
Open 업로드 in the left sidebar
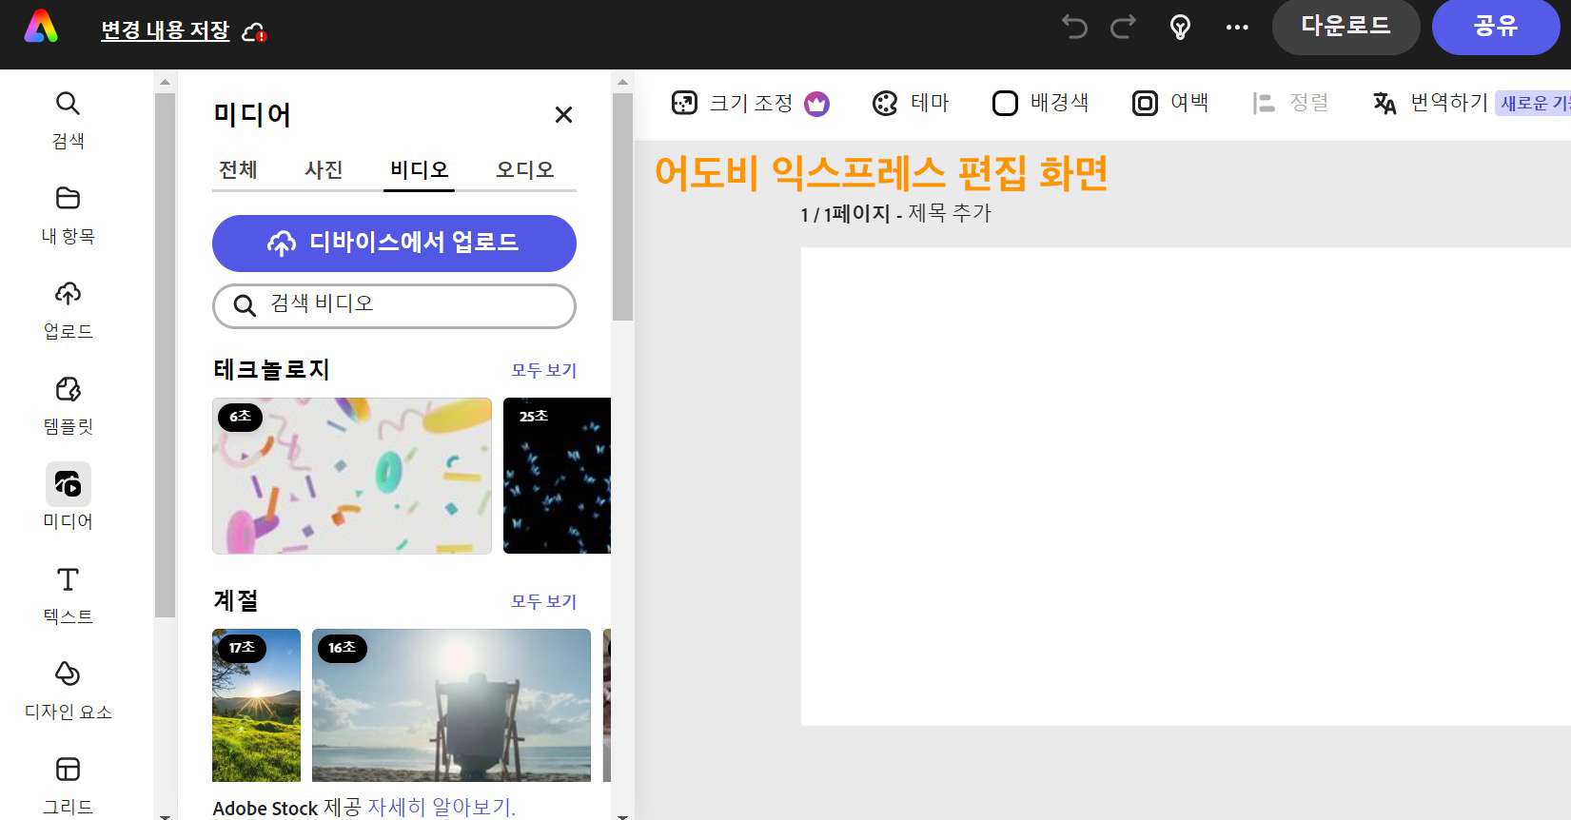pyautogui.click(x=68, y=310)
